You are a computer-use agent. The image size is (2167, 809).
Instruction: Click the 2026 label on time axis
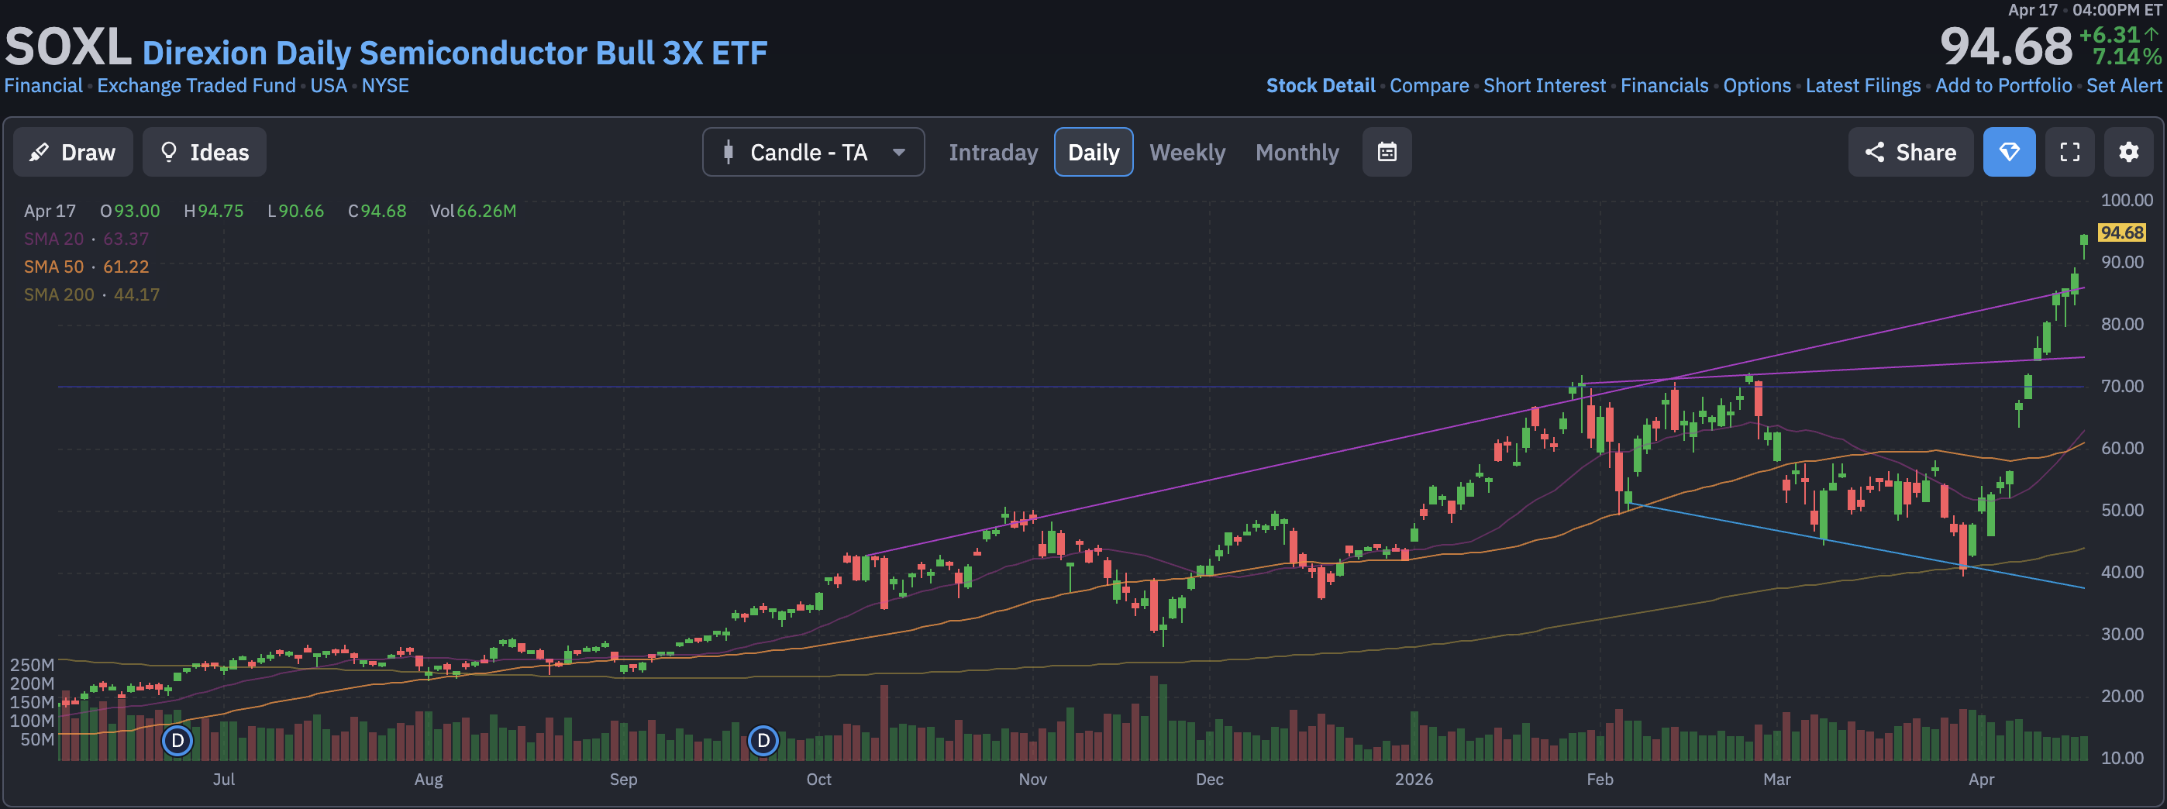click(x=1413, y=779)
